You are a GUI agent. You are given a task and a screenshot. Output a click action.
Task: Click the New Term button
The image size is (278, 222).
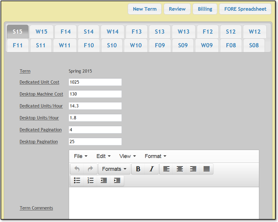click(x=145, y=9)
